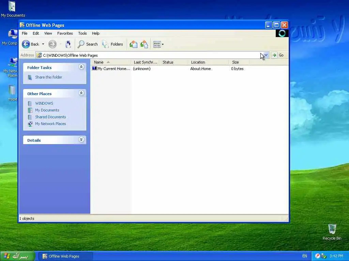Open the WINDOWS link in Other Places
The height and width of the screenshot is (261, 349).
[44, 103]
